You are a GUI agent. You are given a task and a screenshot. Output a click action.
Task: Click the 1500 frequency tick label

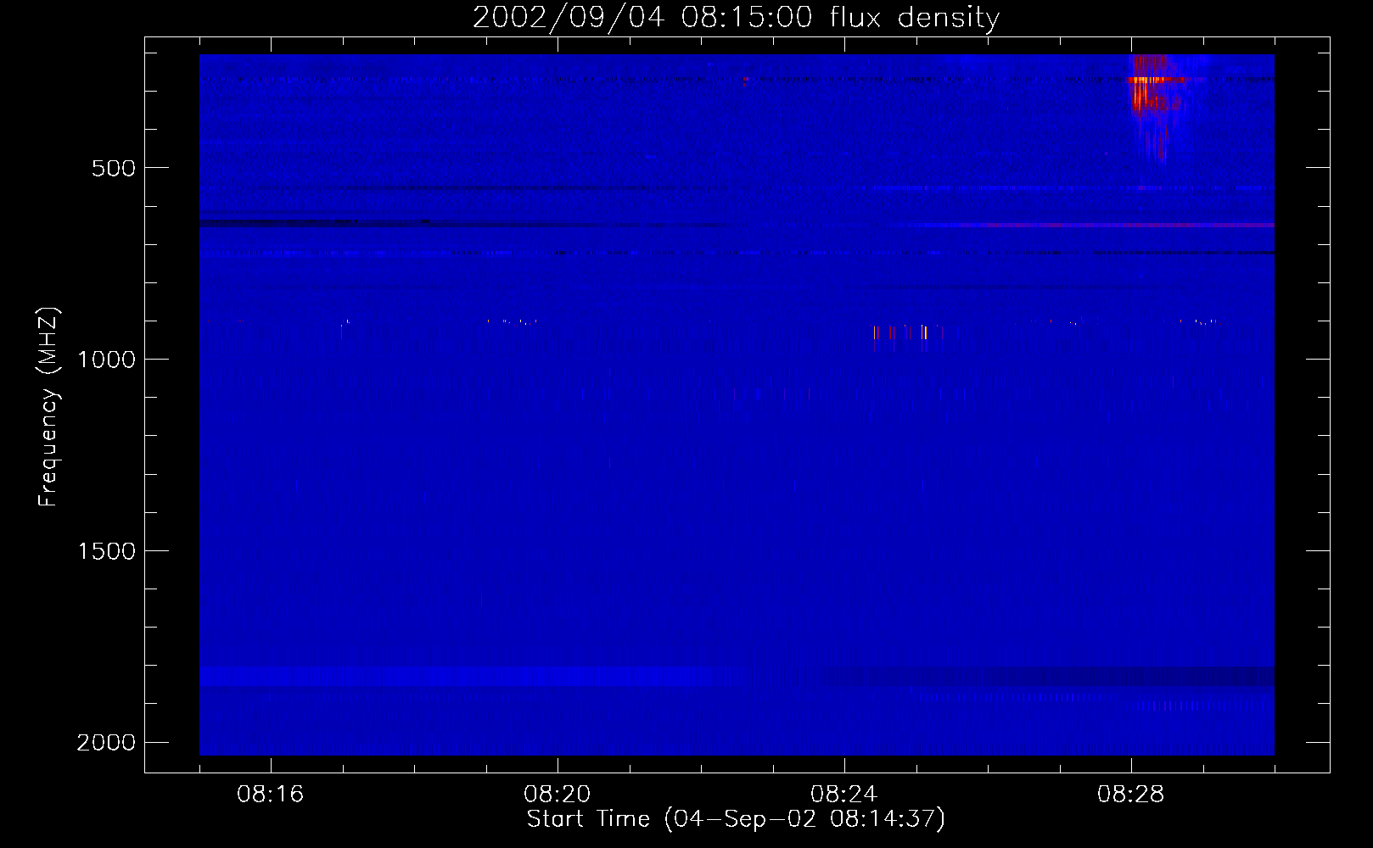(x=106, y=551)
